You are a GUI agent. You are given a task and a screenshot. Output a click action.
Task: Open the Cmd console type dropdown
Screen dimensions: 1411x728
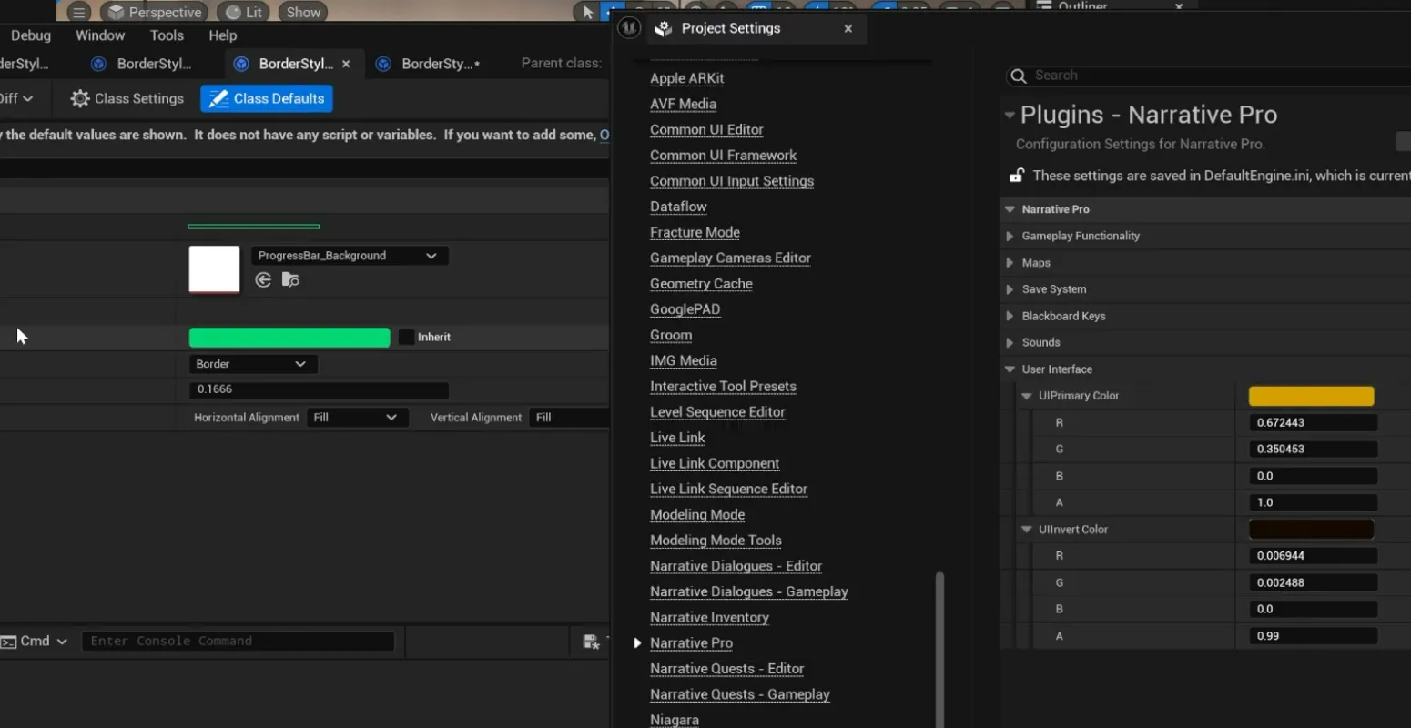click(35, 642)
